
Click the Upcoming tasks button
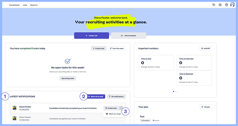point(68,78)
